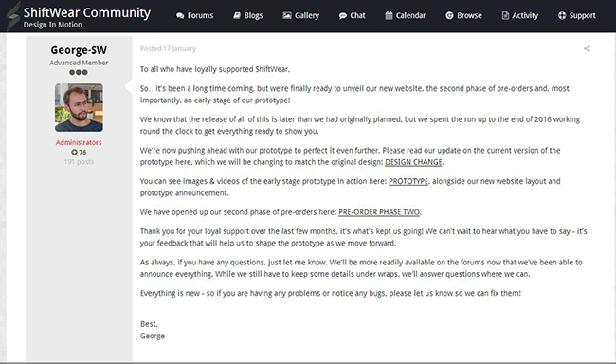The image size is (616, 364).
Task: Open the Activity menu item
Action: [x=520, y=15]
